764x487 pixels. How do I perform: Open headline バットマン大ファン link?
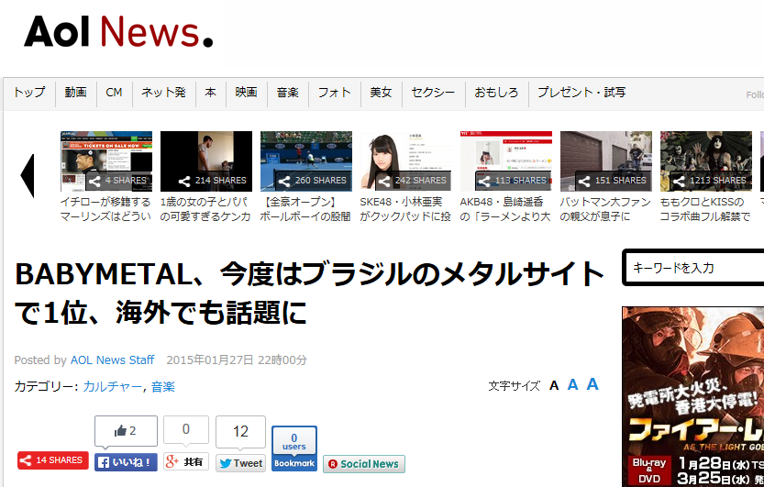605,209
